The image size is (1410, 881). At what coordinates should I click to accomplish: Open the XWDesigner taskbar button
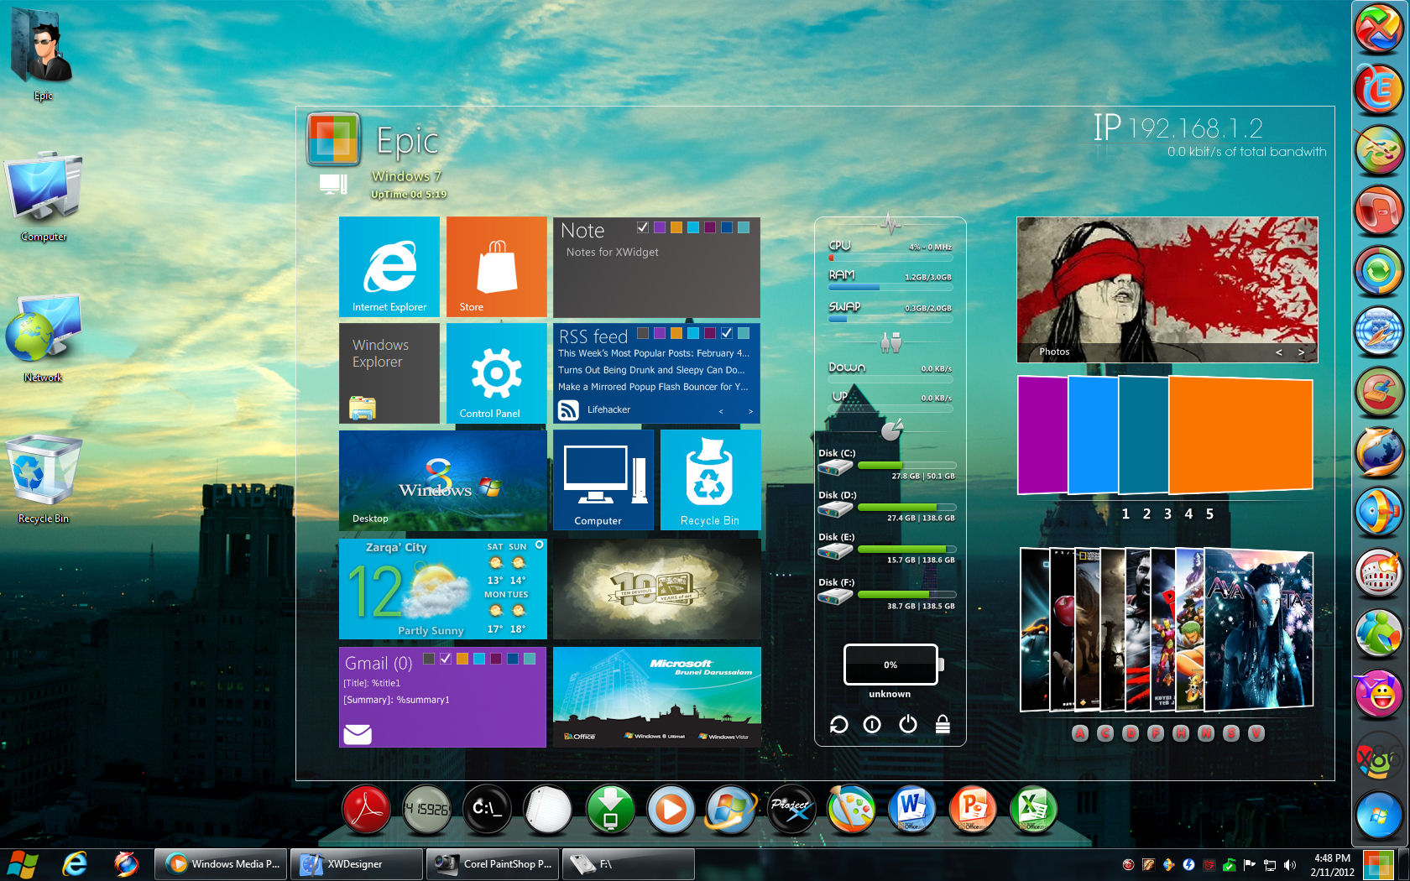click(357, 864)
